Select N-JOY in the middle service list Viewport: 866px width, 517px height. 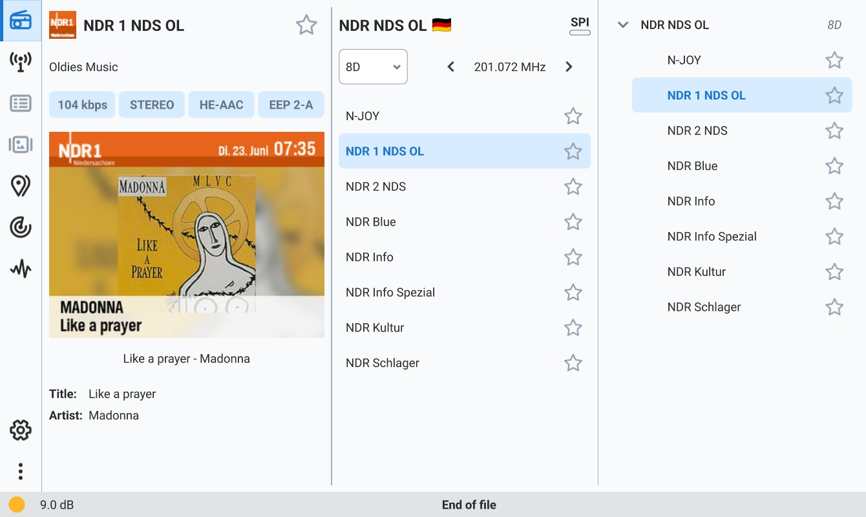pyautogui.click(x=465, y=116)
